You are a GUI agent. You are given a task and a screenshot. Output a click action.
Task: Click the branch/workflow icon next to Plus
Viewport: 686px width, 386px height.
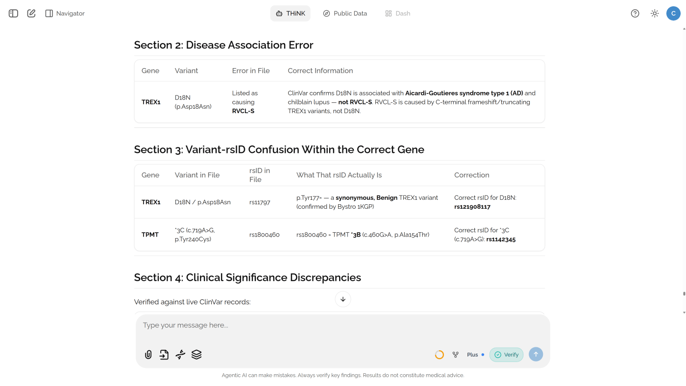tap(455, 354)
